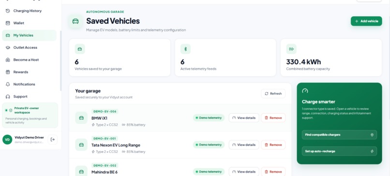The height and width of the screenshot is (176, 390).
Task: View details for BMW iX1
Action: [244, 118]
